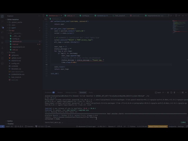Open the Explorer view in activity bar
The width and height of the screenshot is (188, 141).
[x=2, y=16]
